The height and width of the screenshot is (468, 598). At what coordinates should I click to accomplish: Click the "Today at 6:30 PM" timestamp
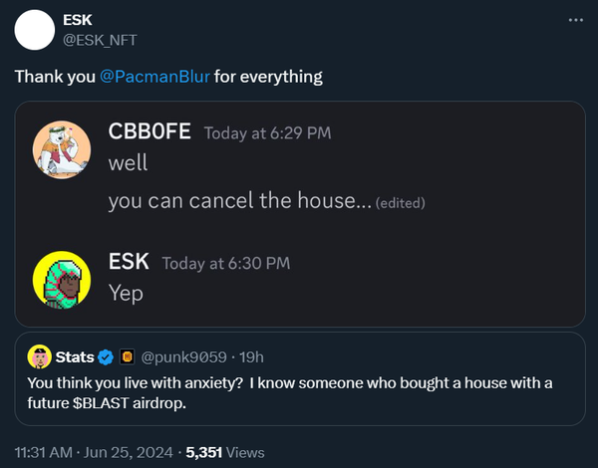coord(225,264)
